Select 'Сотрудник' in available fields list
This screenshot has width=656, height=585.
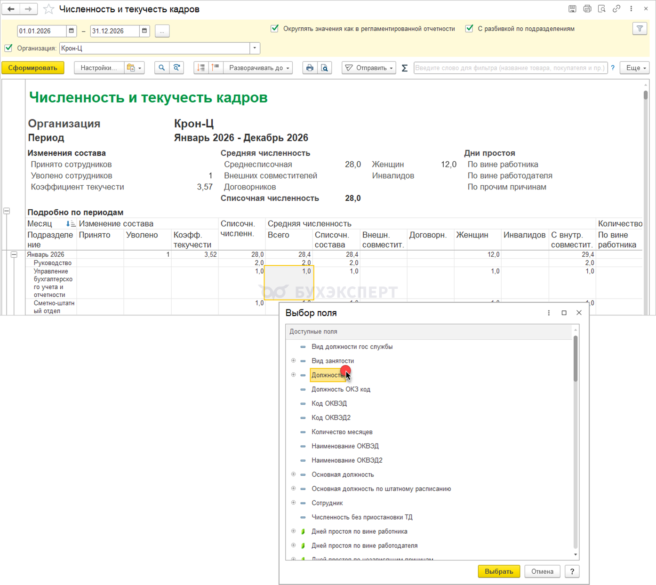(327, 503)
